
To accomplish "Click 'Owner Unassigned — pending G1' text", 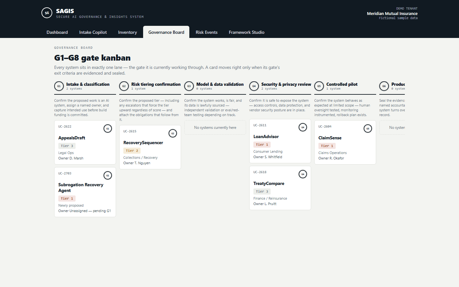I will [x=84, y=211].
